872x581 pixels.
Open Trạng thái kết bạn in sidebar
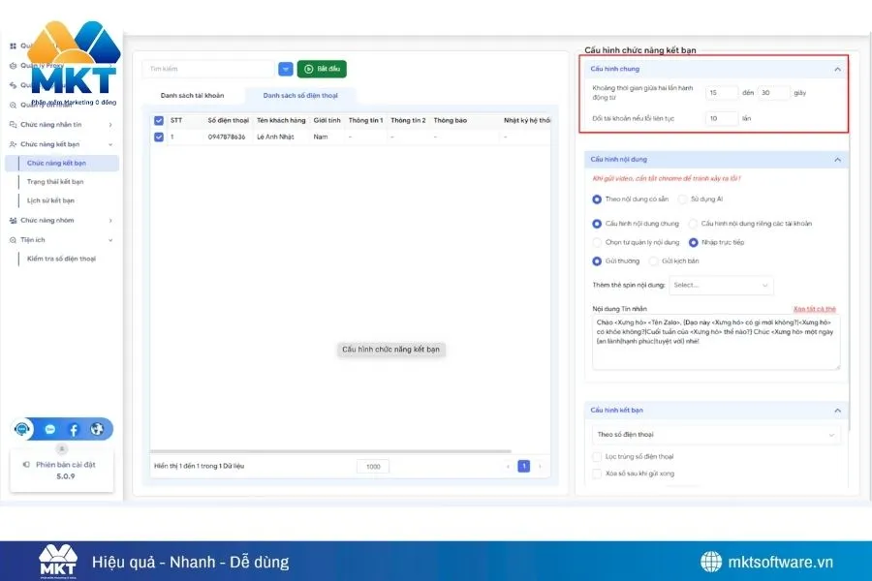[55, 182]
